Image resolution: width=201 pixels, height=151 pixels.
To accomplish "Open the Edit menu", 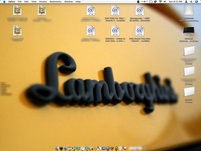I will [26, 2].
